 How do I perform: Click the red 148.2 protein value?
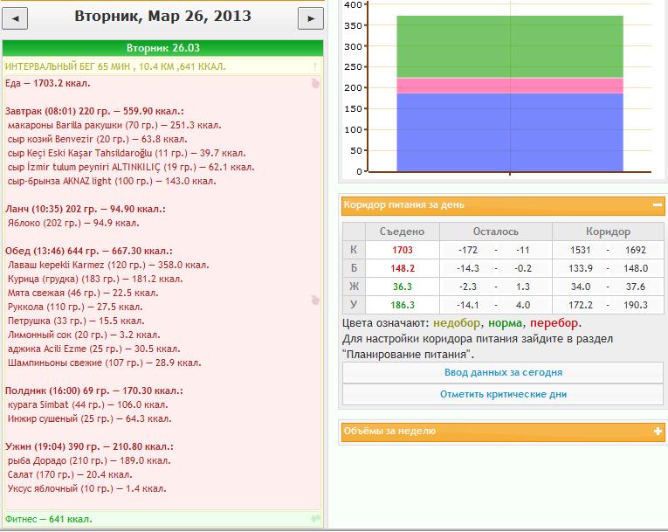click(x=403, y=268)
